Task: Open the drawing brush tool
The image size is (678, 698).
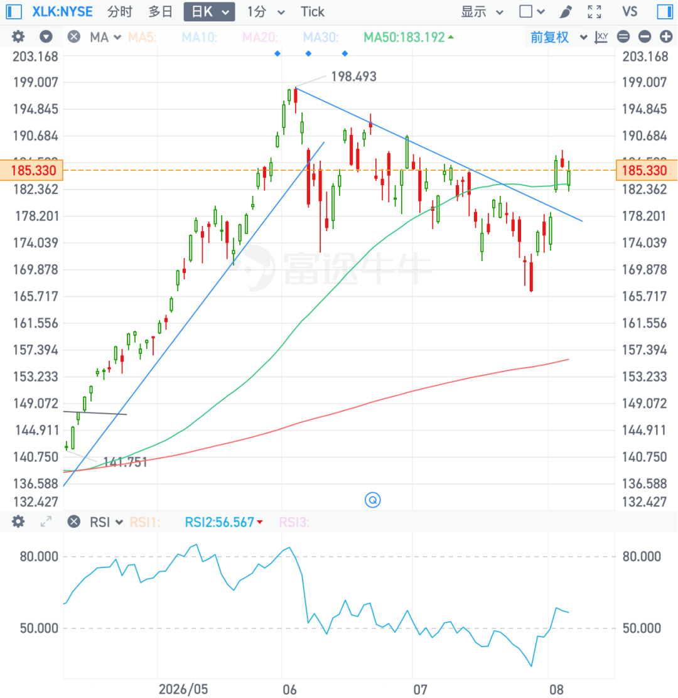Action: [x=566, y=11]
